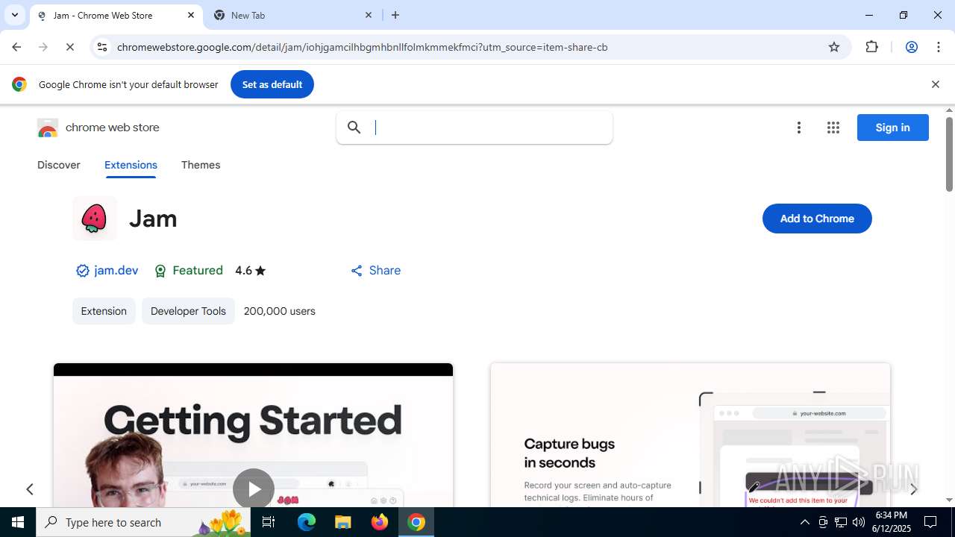Go to previous carousel slide
This screenshot has width=955, height=537.
pyautogui.click(x=30, y=489)
